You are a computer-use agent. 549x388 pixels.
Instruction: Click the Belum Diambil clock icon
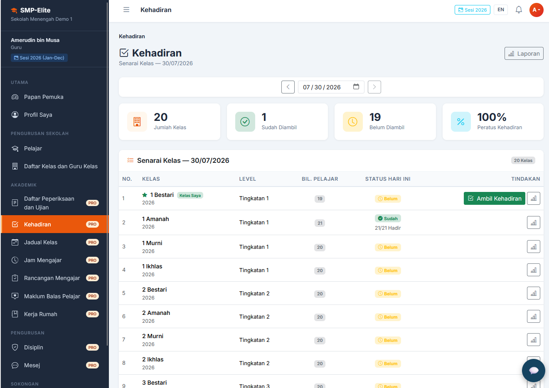pyautogui.click(x=353, y=122)
